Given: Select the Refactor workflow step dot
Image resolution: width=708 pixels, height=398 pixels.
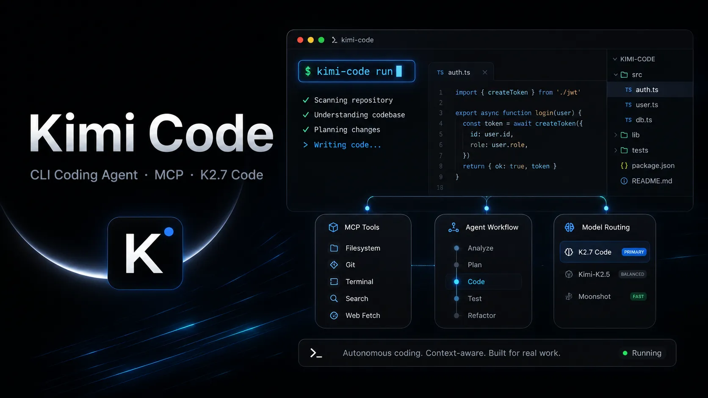Looking at the screenshot, I should pyautogui.click(x=456, y=316).
